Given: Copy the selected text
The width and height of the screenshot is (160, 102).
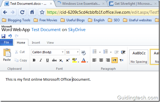Looking at the screenshot, I should (21, 60).
